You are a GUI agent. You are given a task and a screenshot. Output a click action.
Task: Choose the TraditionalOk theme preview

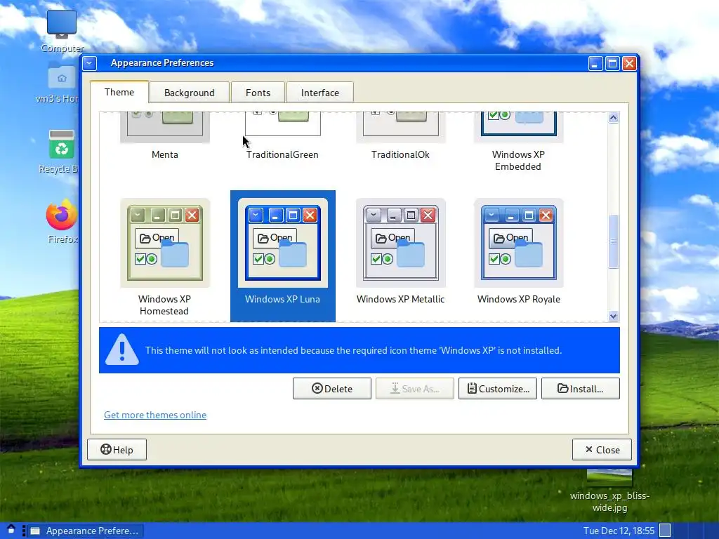pyautogui.click(x=401, y=127)
